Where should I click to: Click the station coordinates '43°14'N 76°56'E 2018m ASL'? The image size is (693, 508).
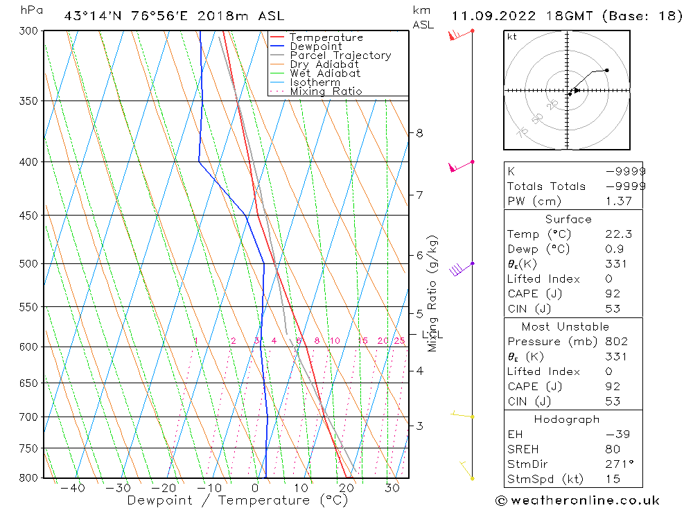[x=174, y=16]
